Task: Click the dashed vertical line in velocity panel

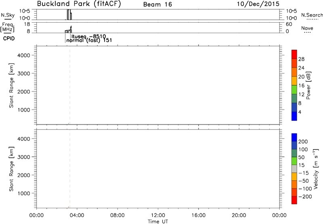Action: 70,169
